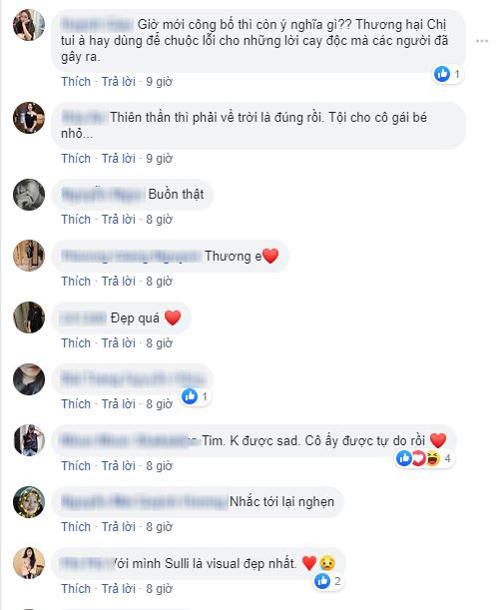View likes on the 'Sulli là visual' comment
The image size is (500, 610).
click(x=328, y=581)
